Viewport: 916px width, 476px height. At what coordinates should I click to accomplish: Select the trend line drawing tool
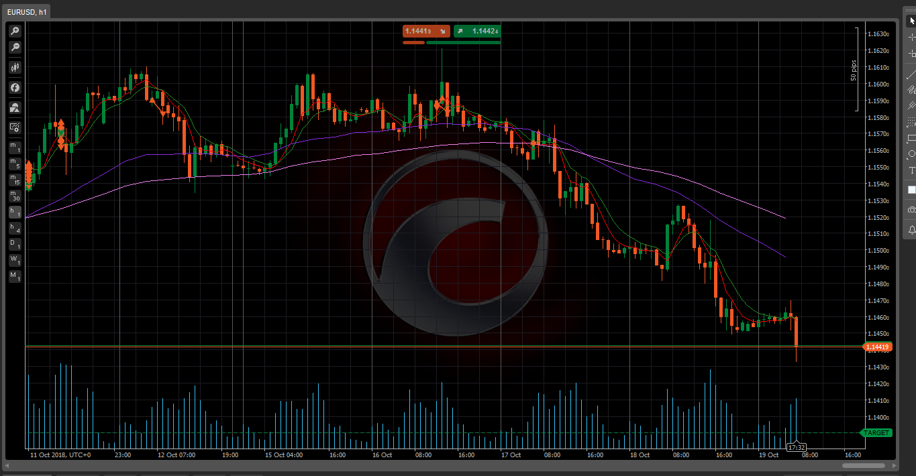pos(912,74)
